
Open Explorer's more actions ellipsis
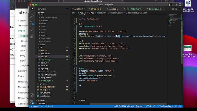click(67, 9)
